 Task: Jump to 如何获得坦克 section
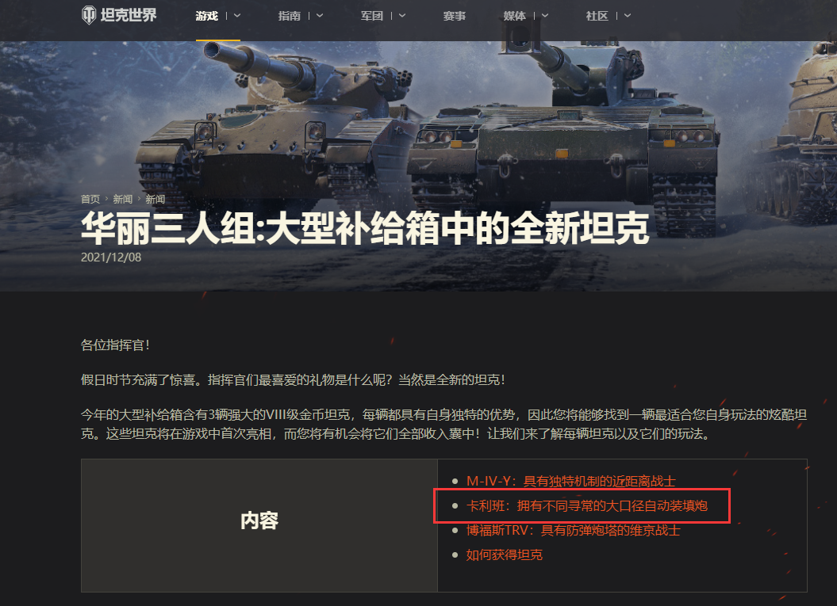coord(505,555)
